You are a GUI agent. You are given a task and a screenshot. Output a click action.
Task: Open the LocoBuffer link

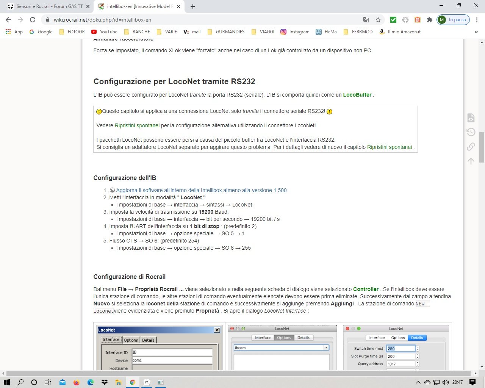[x=357, y=95]
